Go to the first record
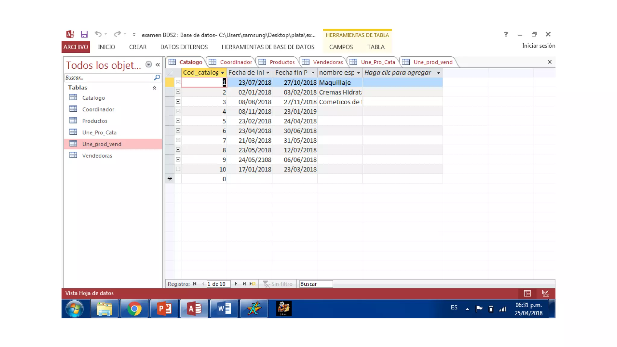 (x=195, y=284)
